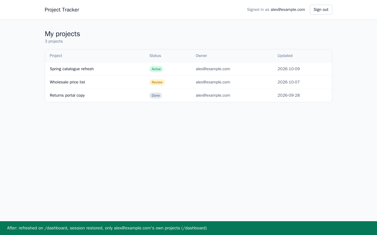Click the Sign out button
This screenshot has width=377, height=235.
pyautogui.click(x=321, y=10)
